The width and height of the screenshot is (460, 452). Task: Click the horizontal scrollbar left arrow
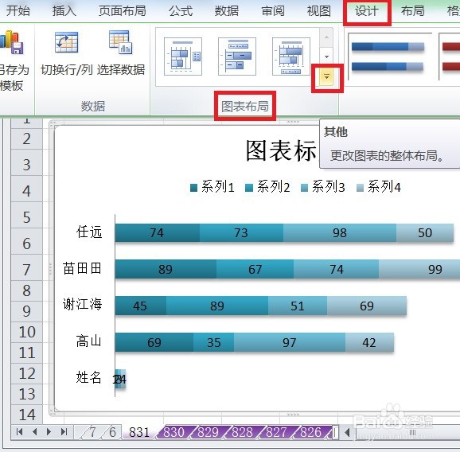click(x=347, y=432)
